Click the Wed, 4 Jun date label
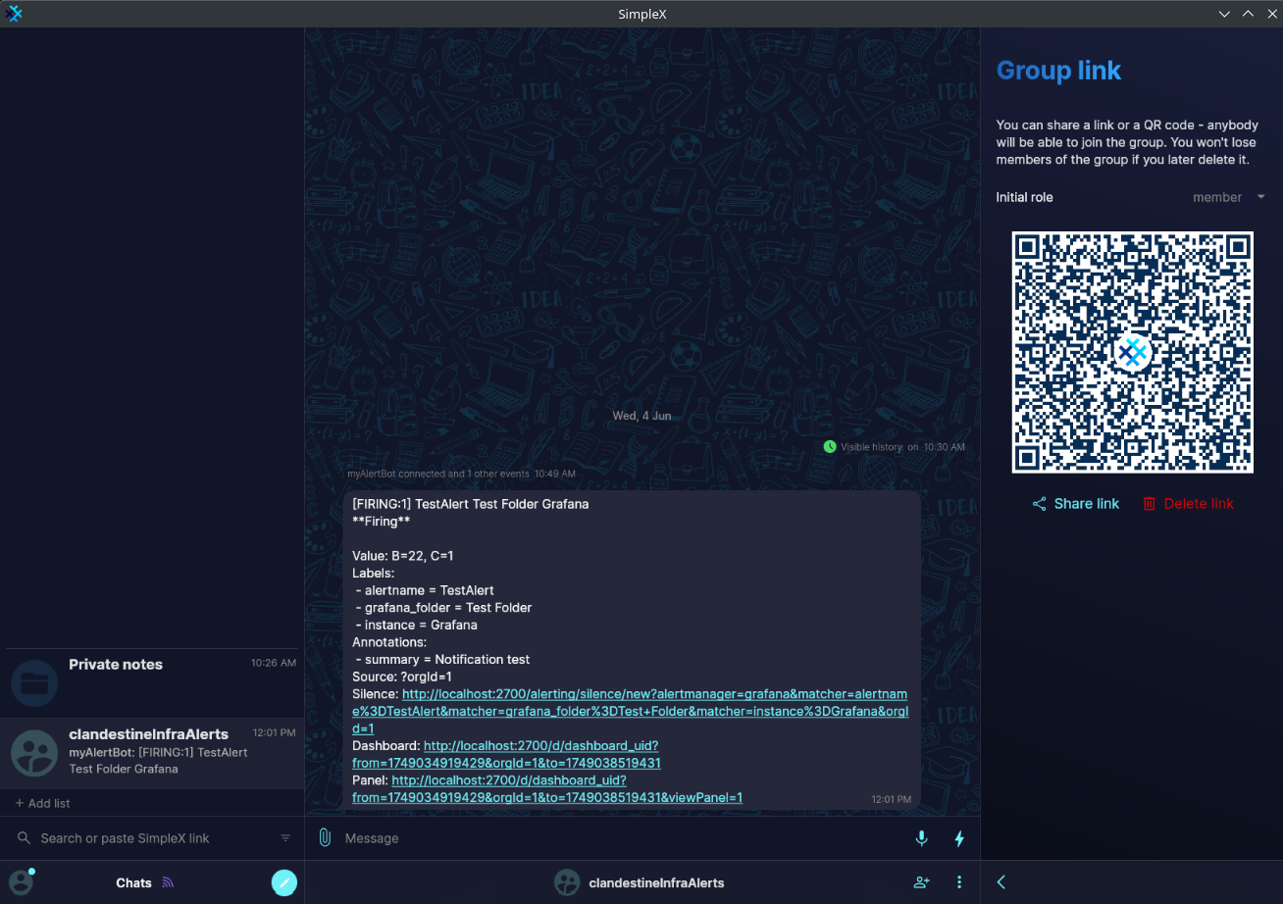Screen dimensions: 1283x904 pyautogui.click(x=641, y=416)
